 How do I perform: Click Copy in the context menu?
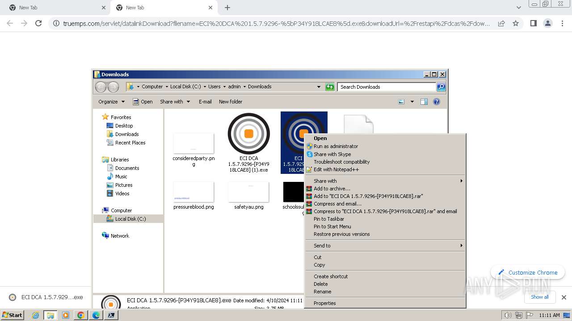point(319,265)
